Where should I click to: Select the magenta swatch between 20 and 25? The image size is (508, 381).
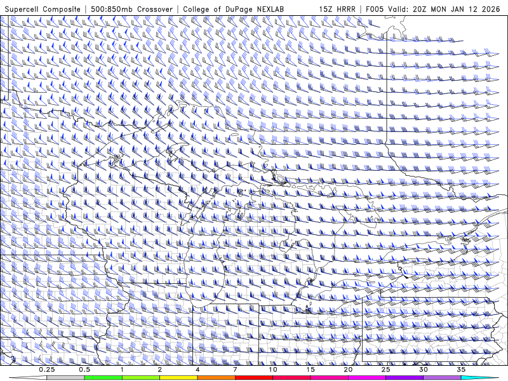tap(367, 378)
